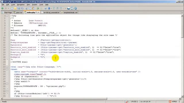Open the CP1252 encoding dropdown
The width and height of the screenshot is (184, 103).
pos(134,102)
